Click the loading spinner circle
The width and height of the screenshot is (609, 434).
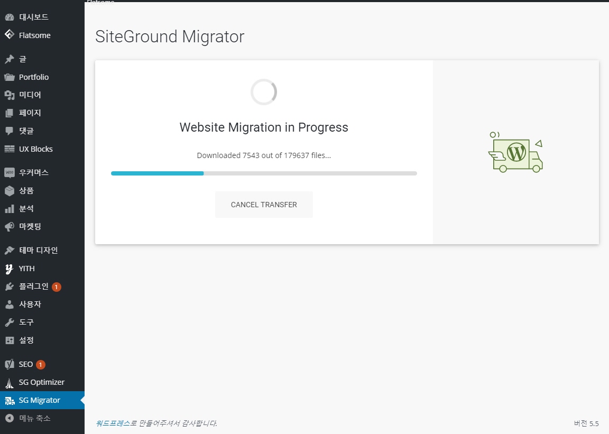[x=264, y=92]
